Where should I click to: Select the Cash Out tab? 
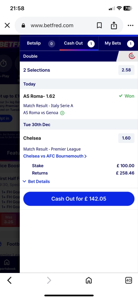(79, 43)
